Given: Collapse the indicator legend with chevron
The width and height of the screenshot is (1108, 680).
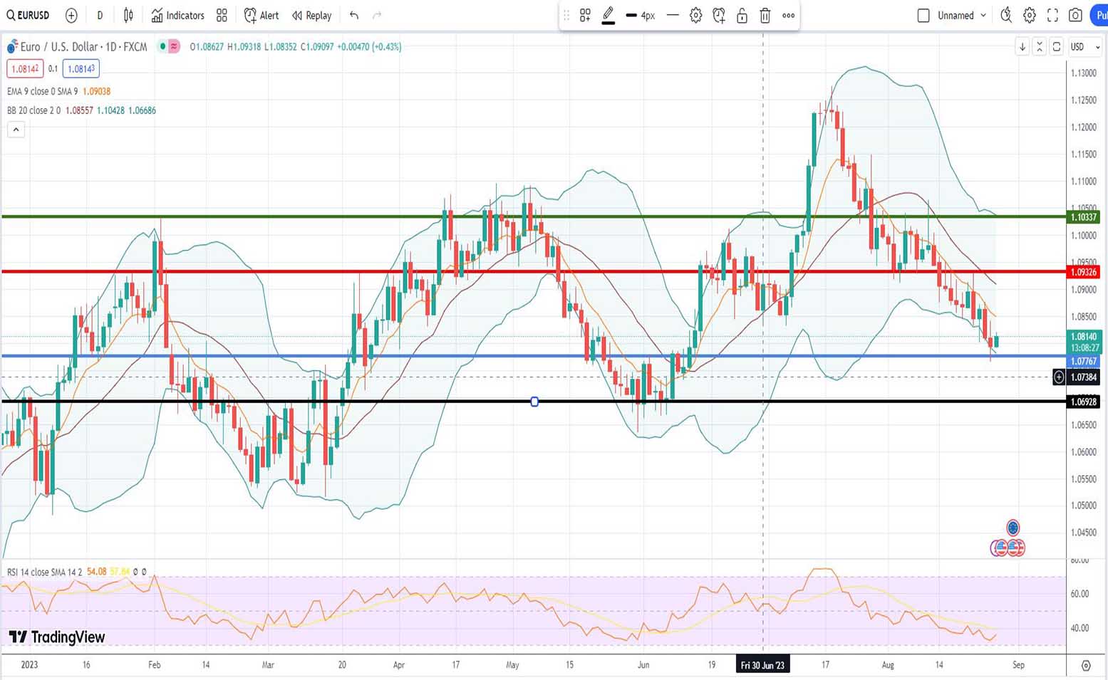Looking at the screenshot, I should point(16,130).
